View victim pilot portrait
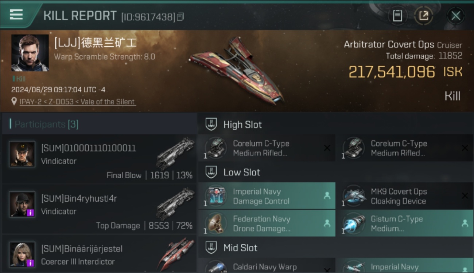This screenshot has width=474, height=273. (x=30, y=53)
